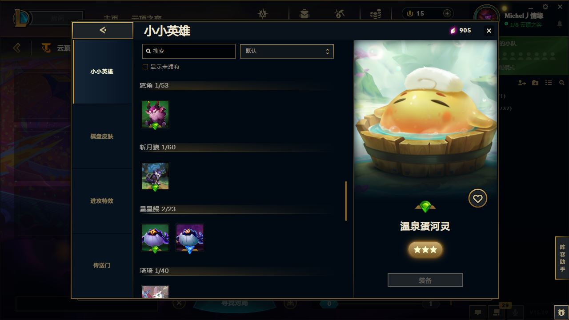The image size is (569, 320).
Task: Click the back arrow in dialog header
Action: [x=103, y=30]
